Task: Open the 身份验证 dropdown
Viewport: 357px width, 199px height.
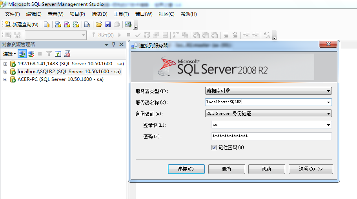Action: pos(268,113)
